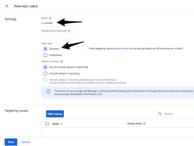Close the New key-value dialog
This screenshot has height=146, width=194.
tap(7, 6)
